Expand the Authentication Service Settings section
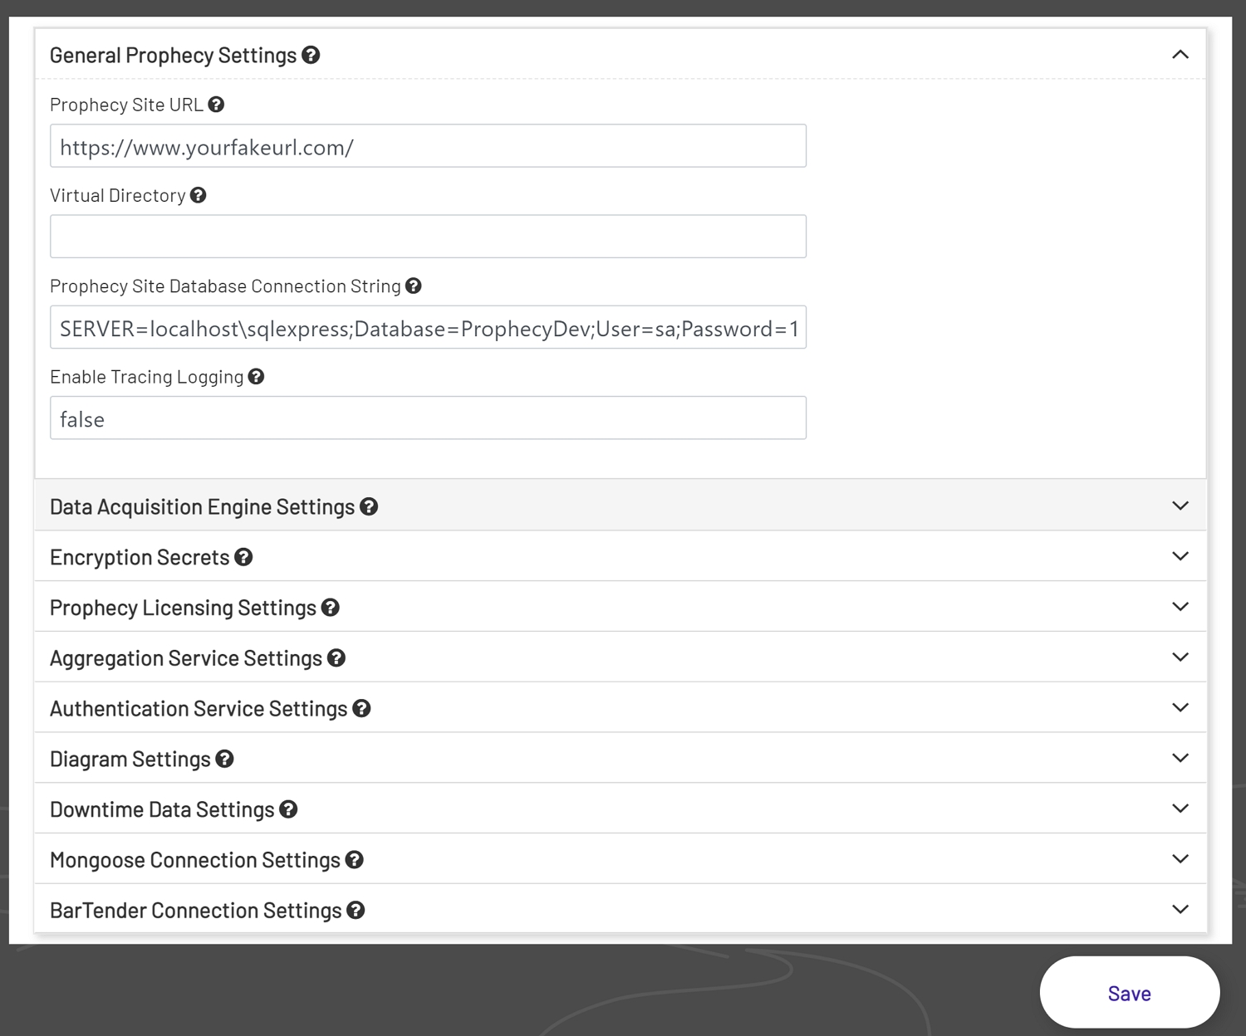1246x1036 pixels. 1180,707
